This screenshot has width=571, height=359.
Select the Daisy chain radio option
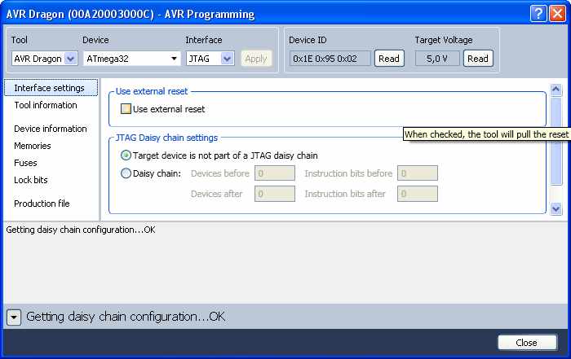coord(126,173)
